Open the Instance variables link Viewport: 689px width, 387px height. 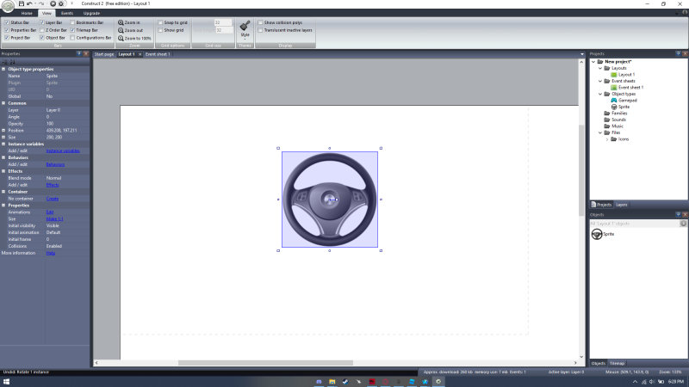63,151
